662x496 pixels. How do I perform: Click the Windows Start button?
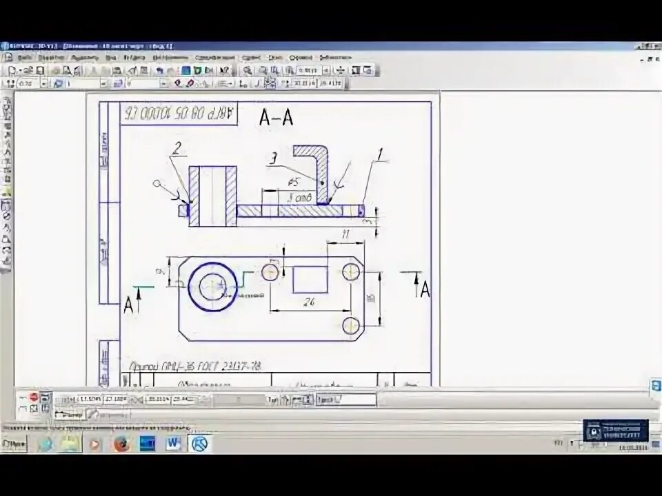pos(14,444)
